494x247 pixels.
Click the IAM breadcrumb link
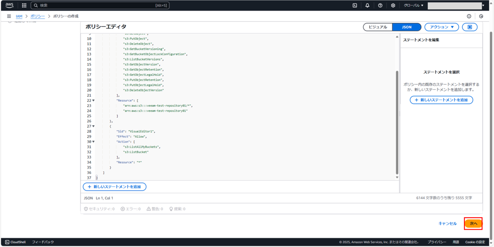pyautogui.click(x=19, y=16)
